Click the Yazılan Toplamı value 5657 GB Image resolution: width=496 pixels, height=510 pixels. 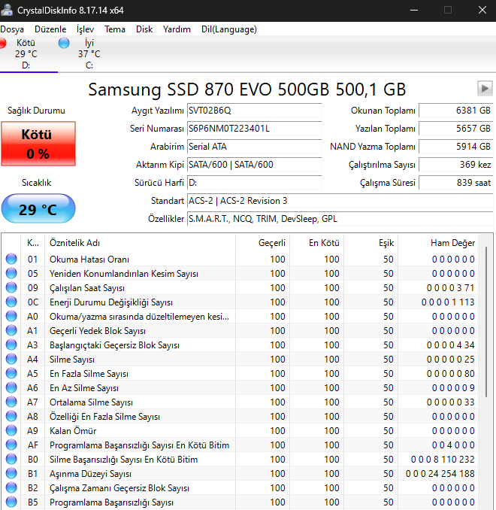[x=456, y=129]
